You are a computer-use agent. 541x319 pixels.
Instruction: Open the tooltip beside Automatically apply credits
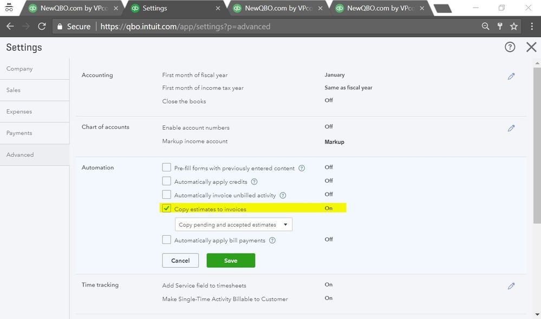point(255,181)
